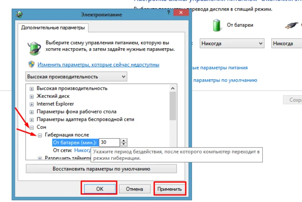Viewport: 302px width, 202px height.
Task: Click the settings tree scrollbar thumb
Action: 173,106
